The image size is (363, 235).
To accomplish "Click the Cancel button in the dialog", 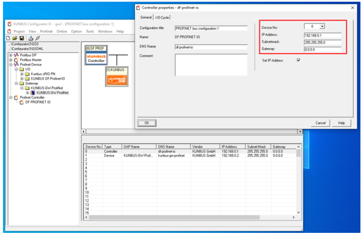I will (320, 123).
